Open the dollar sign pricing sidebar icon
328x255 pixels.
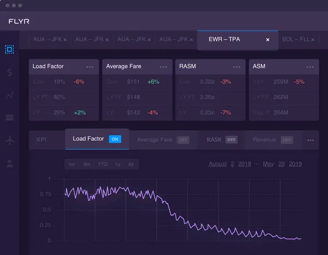(9, 72)
